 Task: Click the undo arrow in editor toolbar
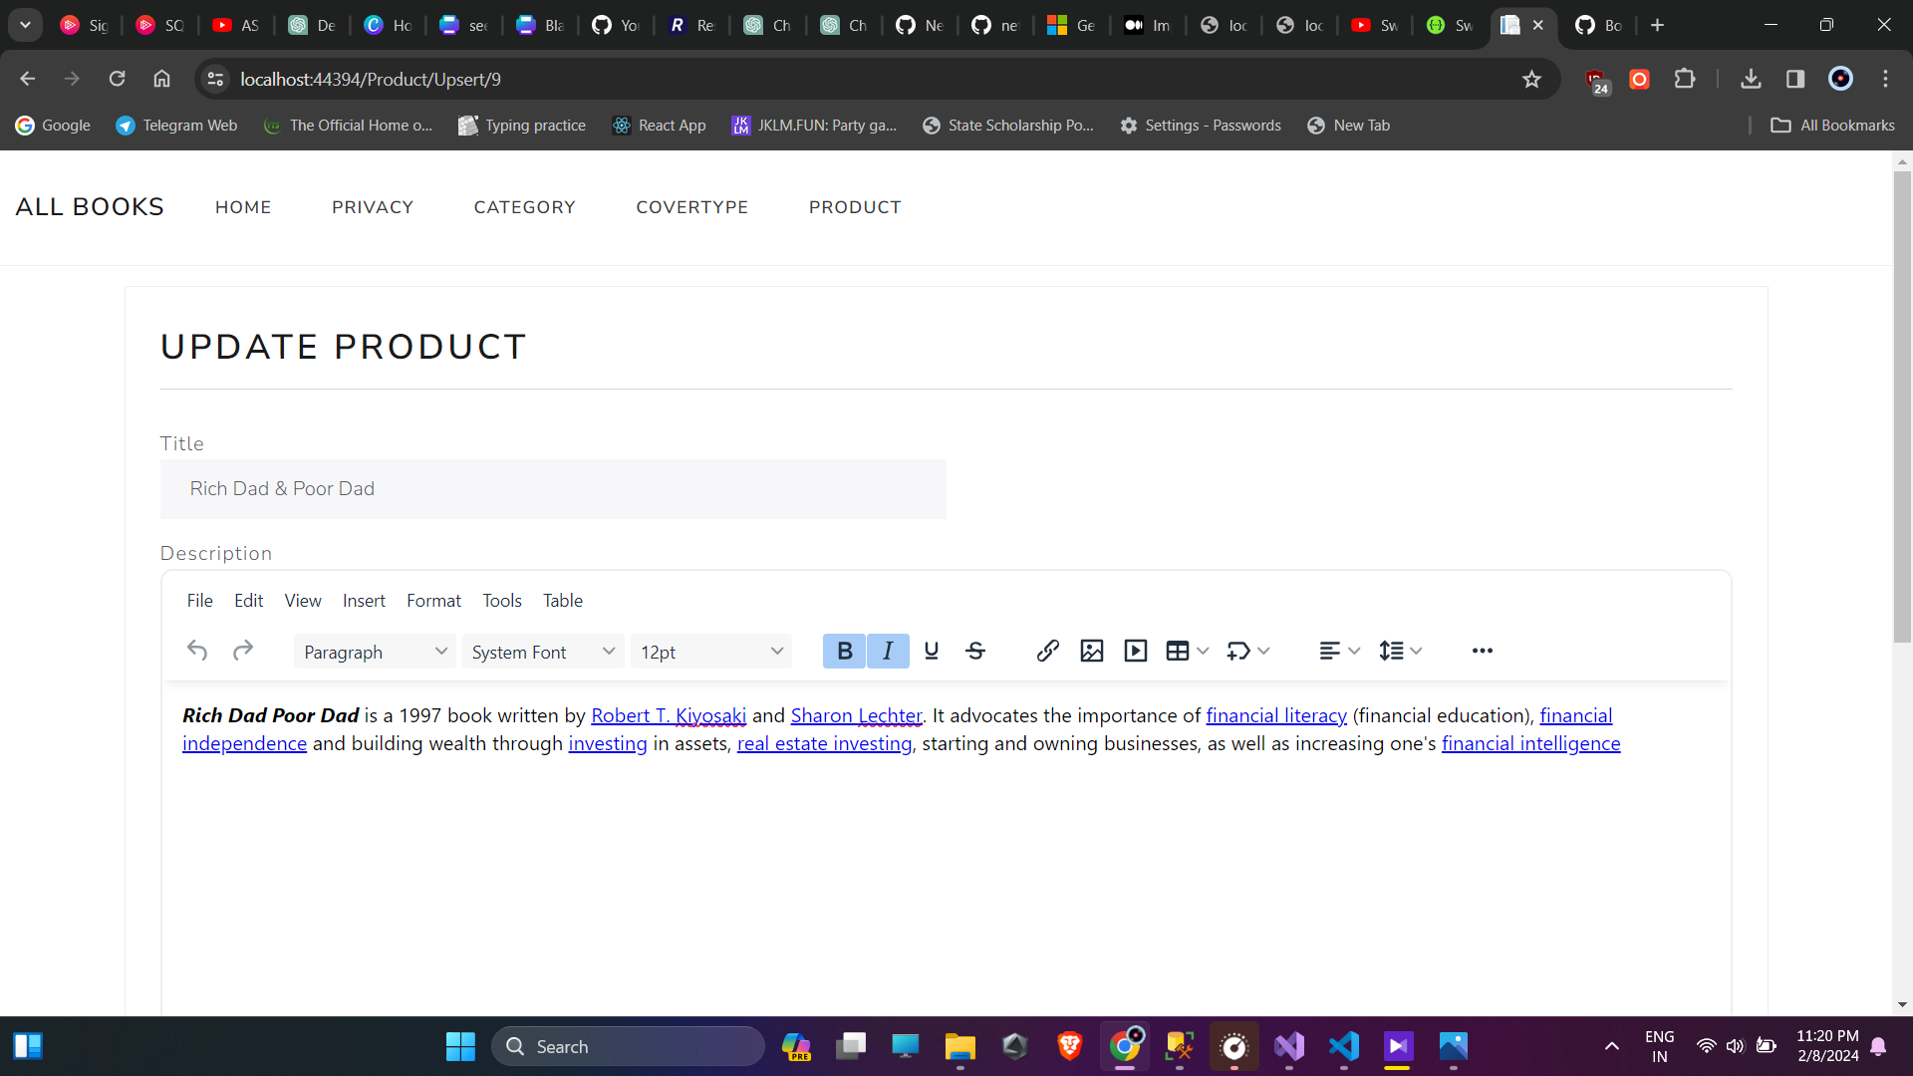(x=197, y=651)
